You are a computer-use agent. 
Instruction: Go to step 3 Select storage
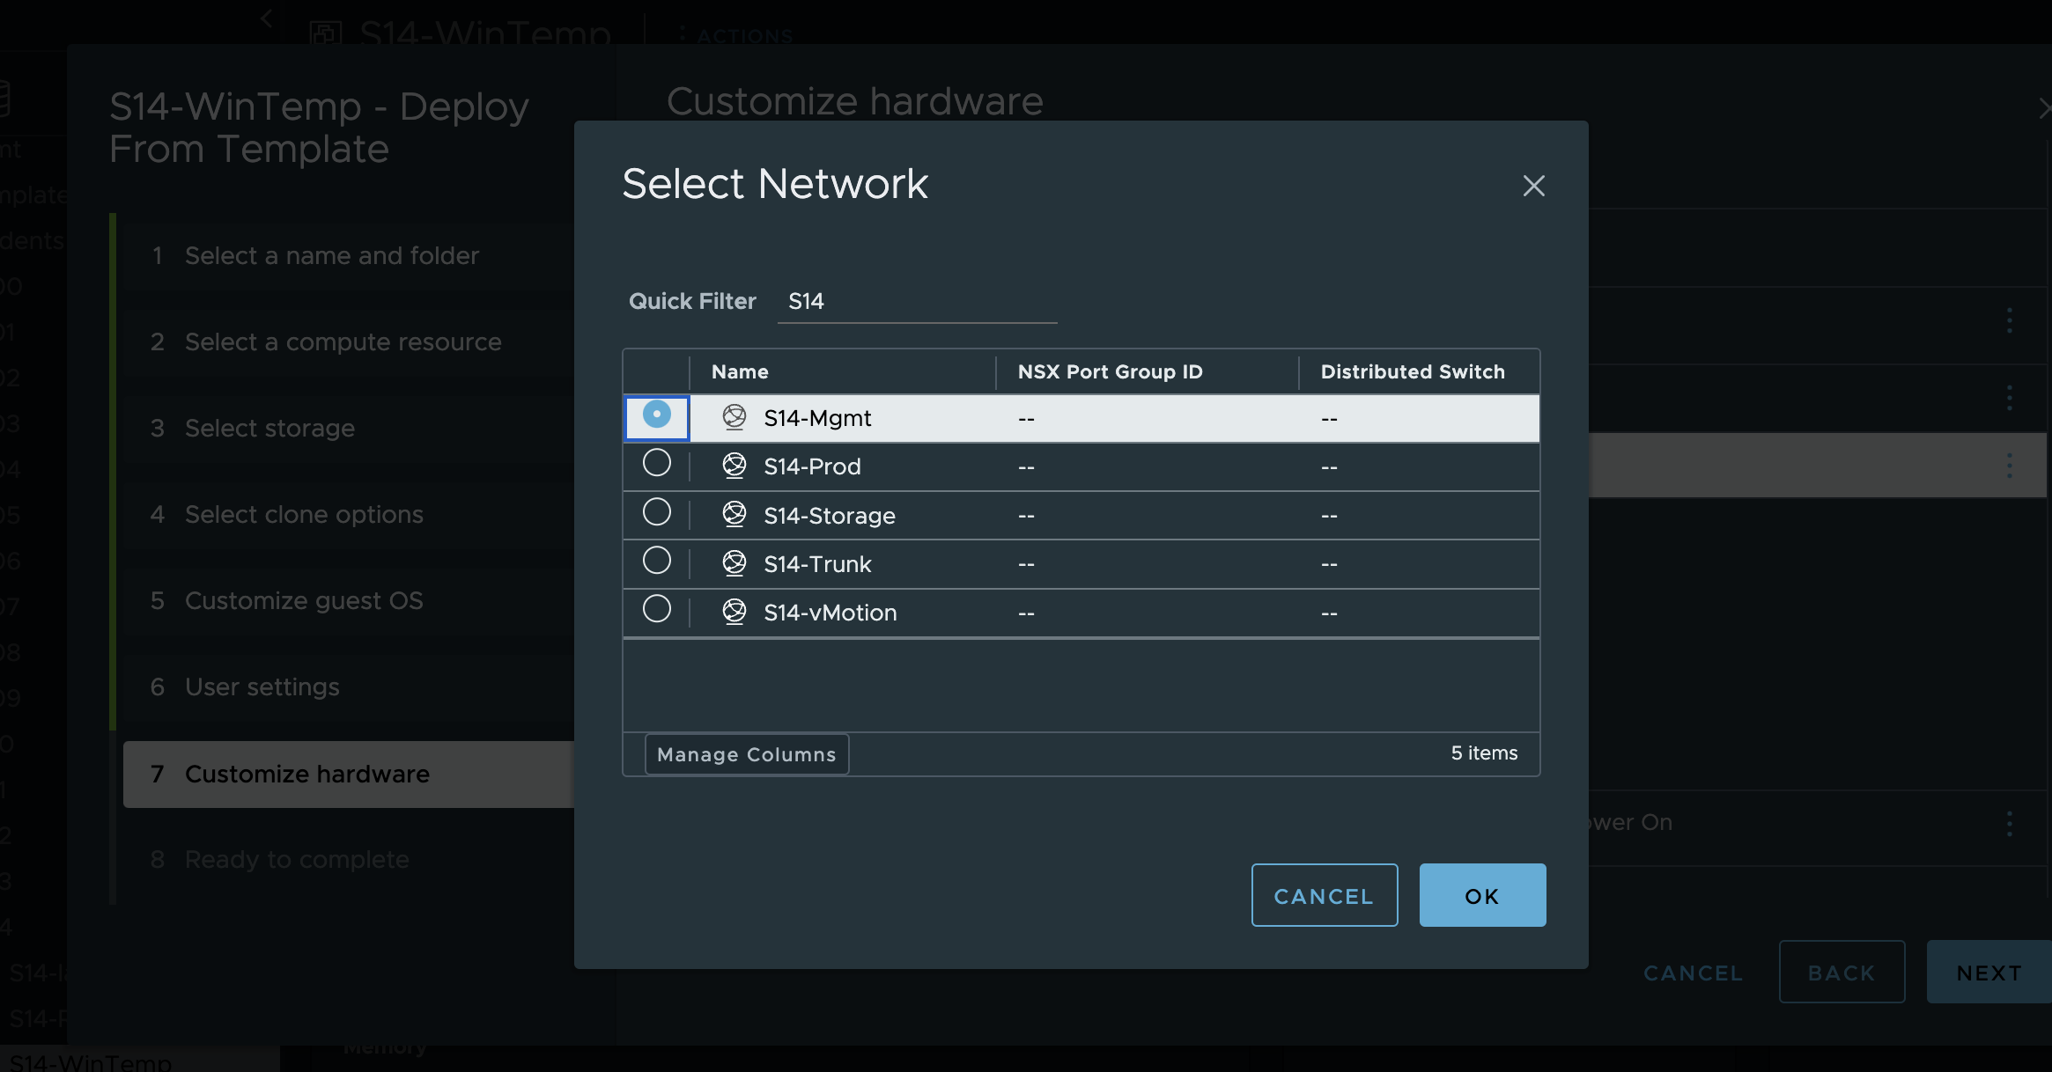tap(269, 428)
